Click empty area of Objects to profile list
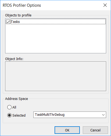 (56, 39)
